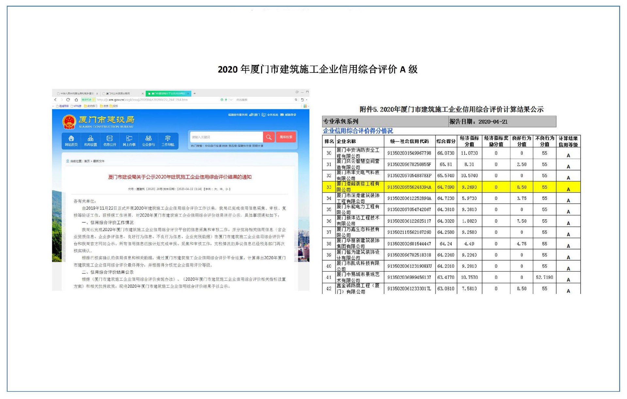
Task: Click the 福建政务服务网 header link
Action: (x=238, y=115)
